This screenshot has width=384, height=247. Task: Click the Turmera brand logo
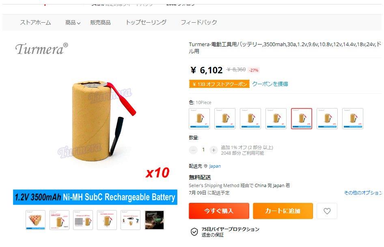point(42,49)
